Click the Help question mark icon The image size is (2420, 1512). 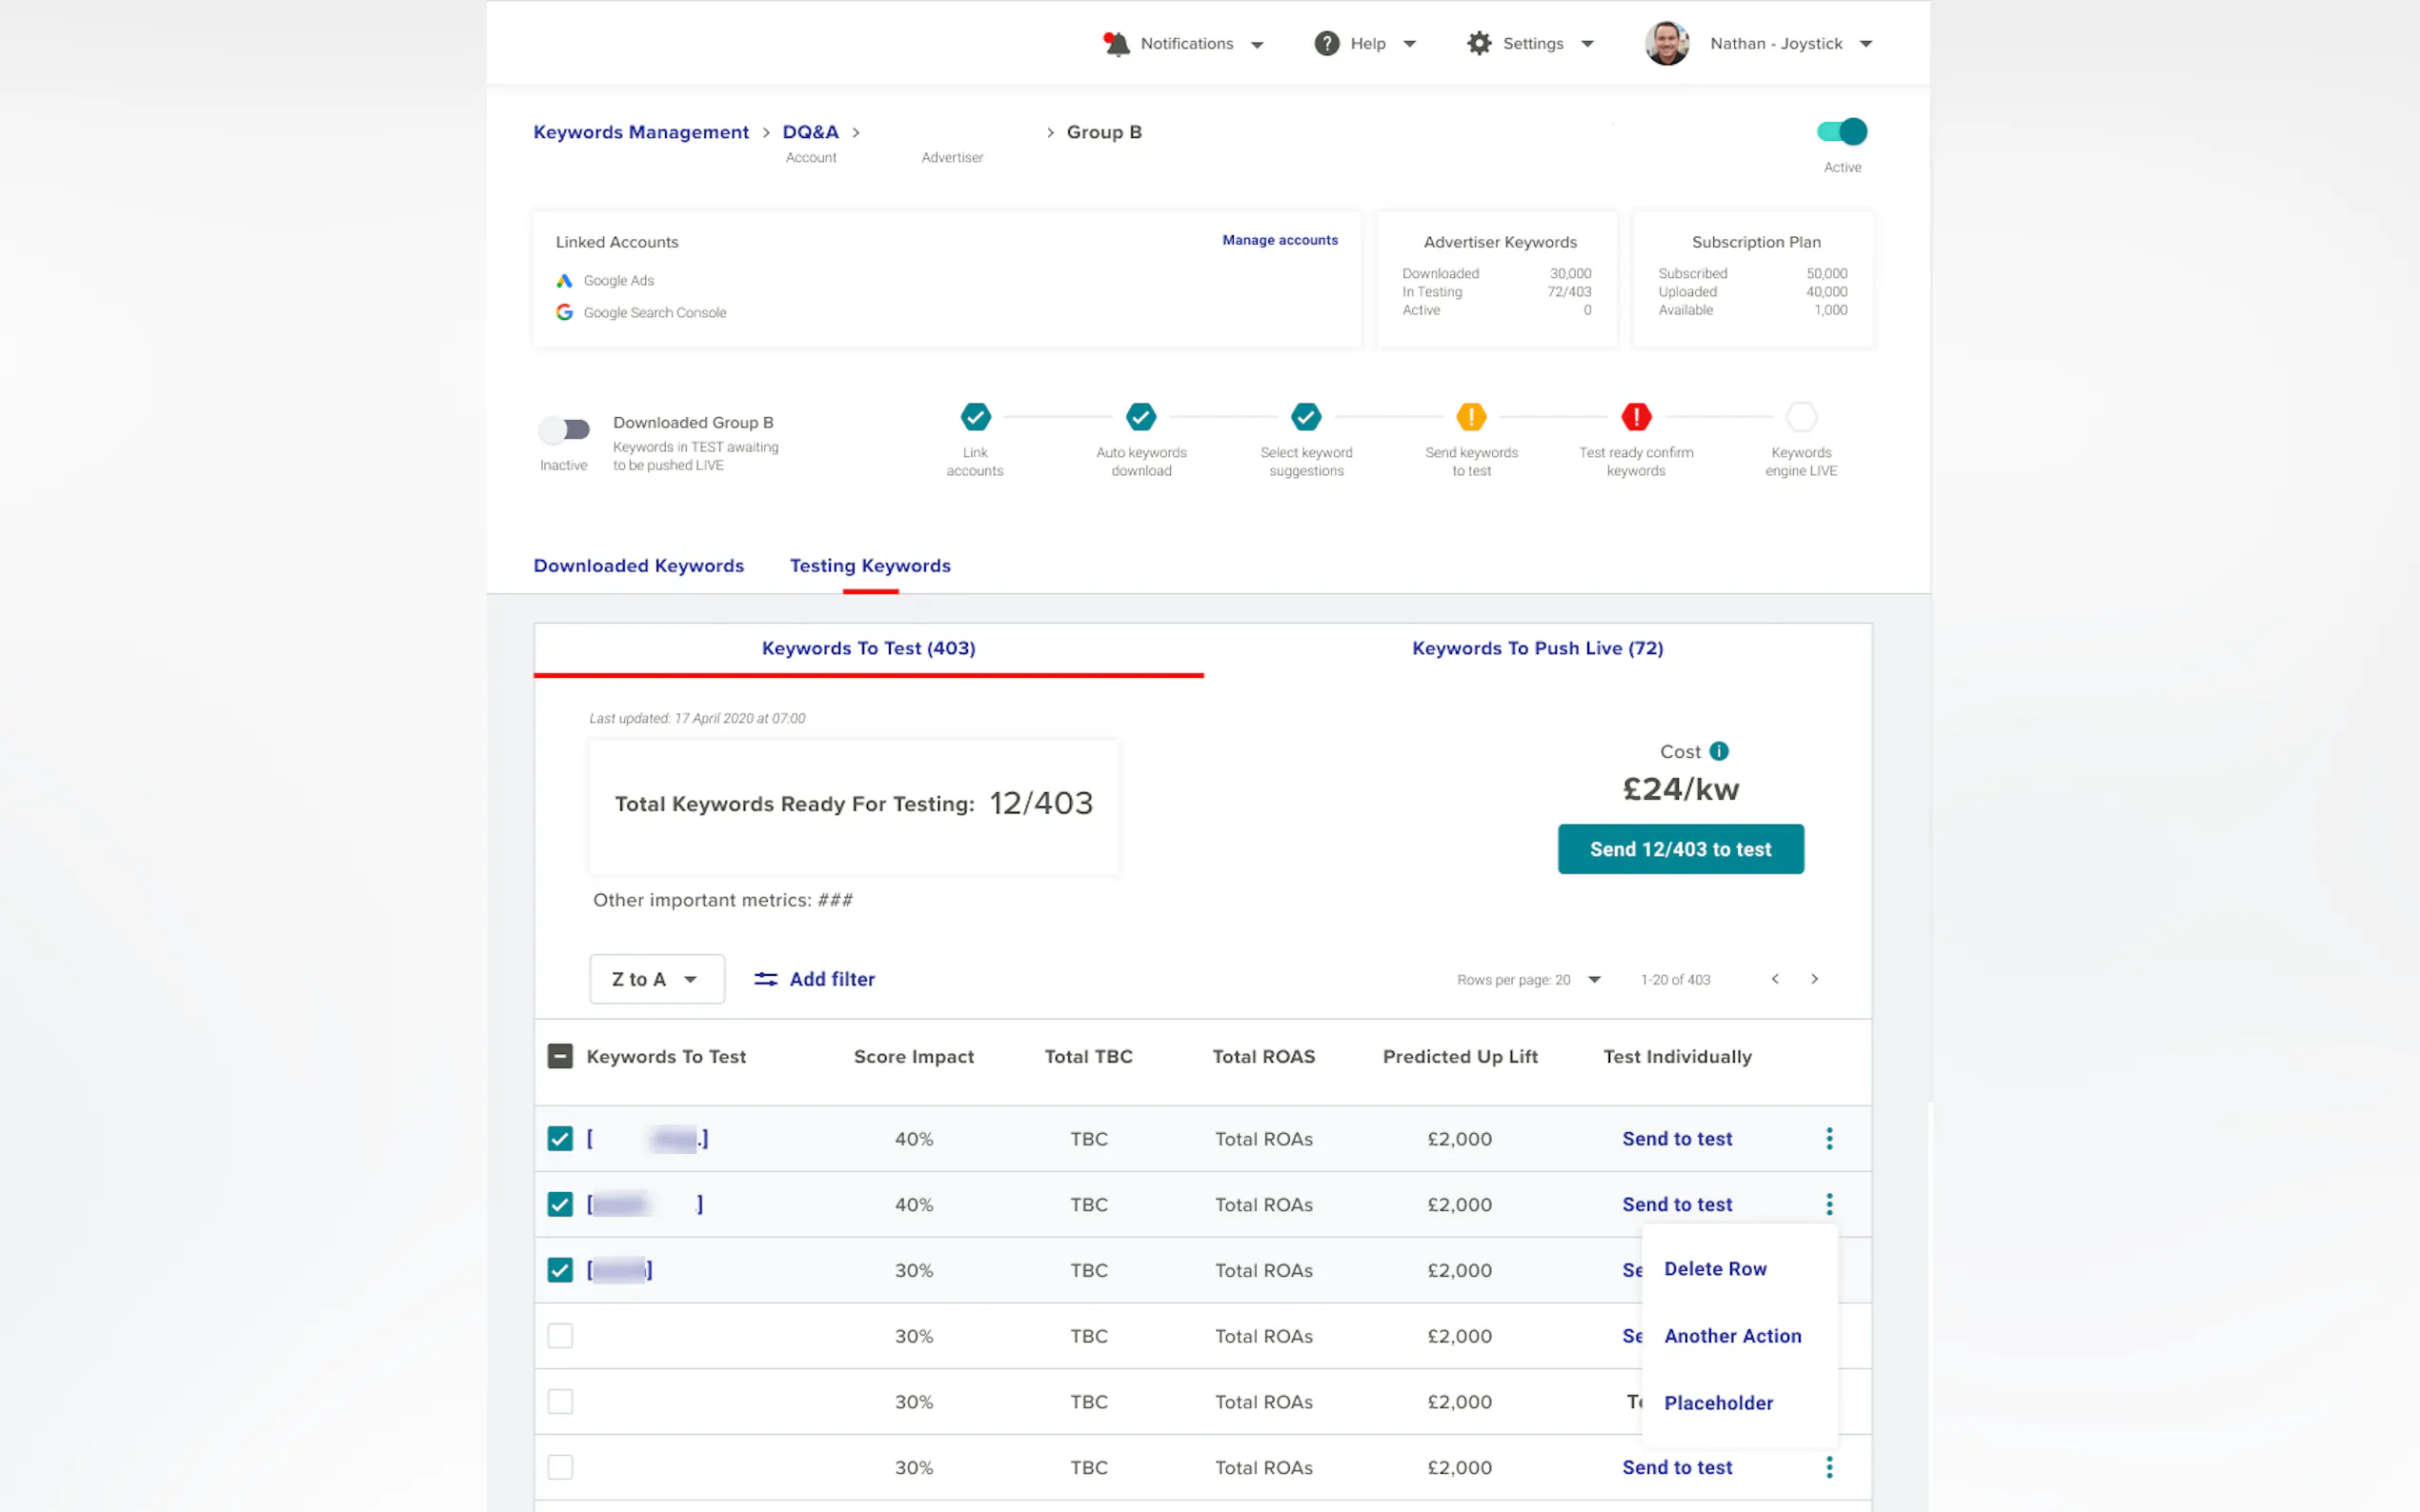click(1326, 44)
